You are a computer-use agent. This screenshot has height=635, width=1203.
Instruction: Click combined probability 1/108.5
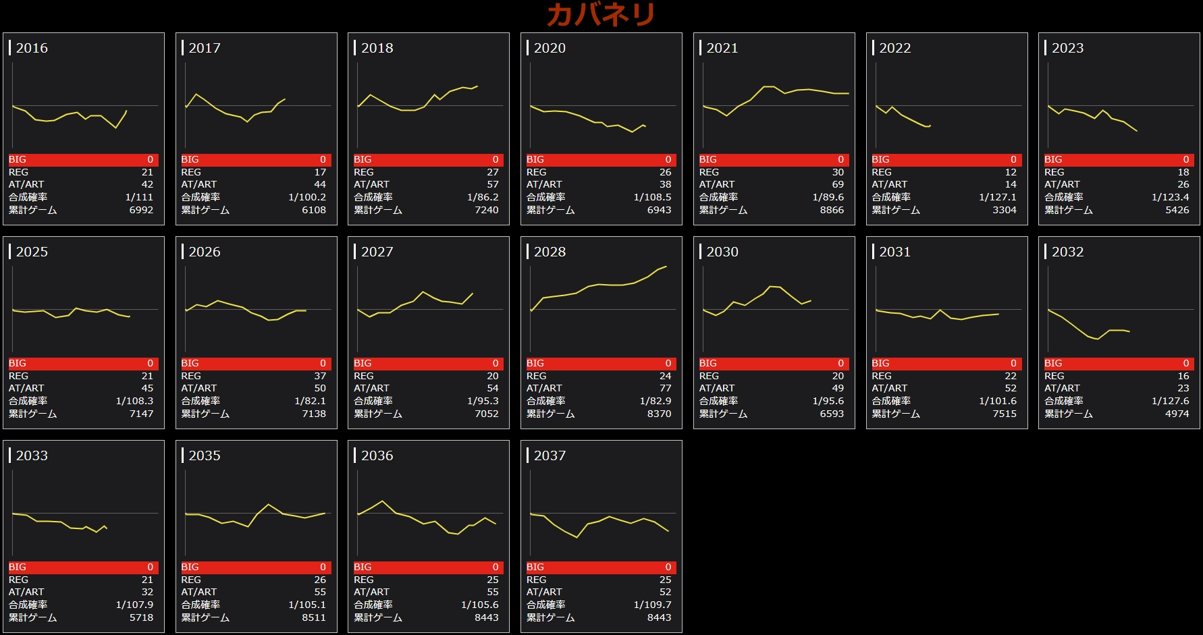pyautogui.click(x=652, y=197)
